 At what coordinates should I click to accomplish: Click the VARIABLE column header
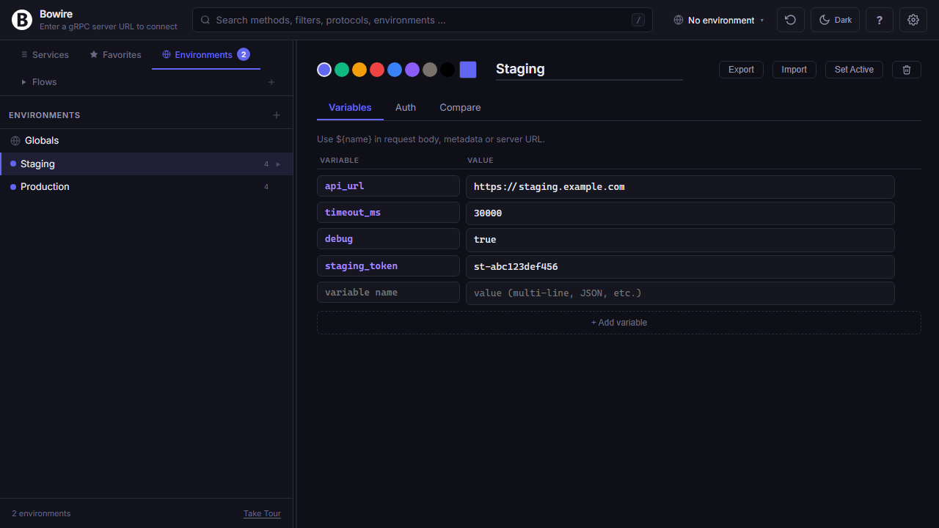[340, 160]
